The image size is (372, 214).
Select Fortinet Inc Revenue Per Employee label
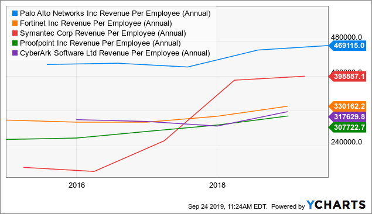click(x=96, y=23)
